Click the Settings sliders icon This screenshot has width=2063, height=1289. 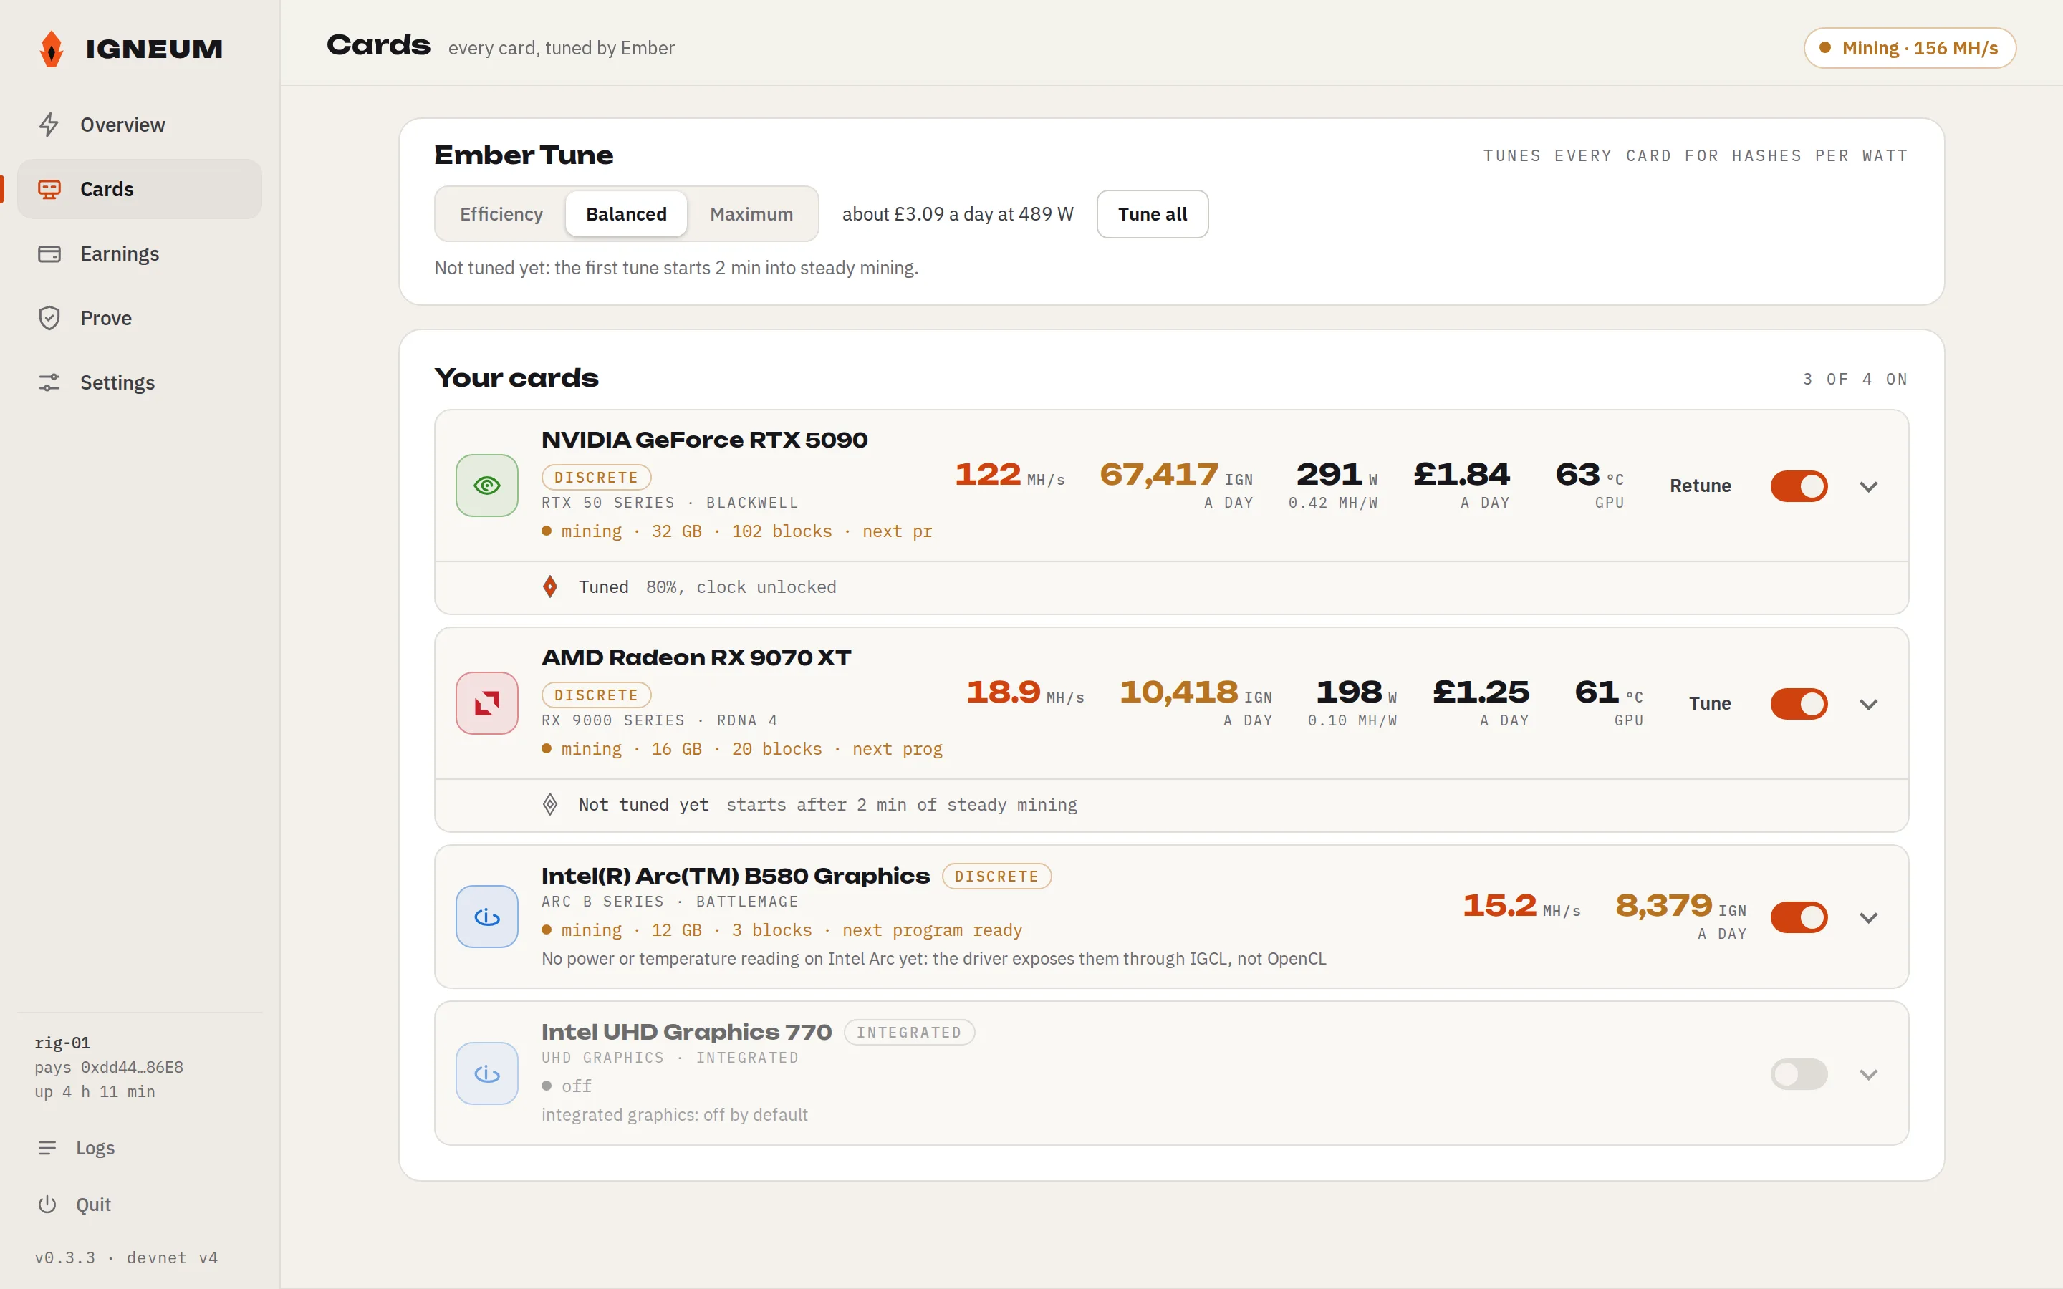pos(49,383)
